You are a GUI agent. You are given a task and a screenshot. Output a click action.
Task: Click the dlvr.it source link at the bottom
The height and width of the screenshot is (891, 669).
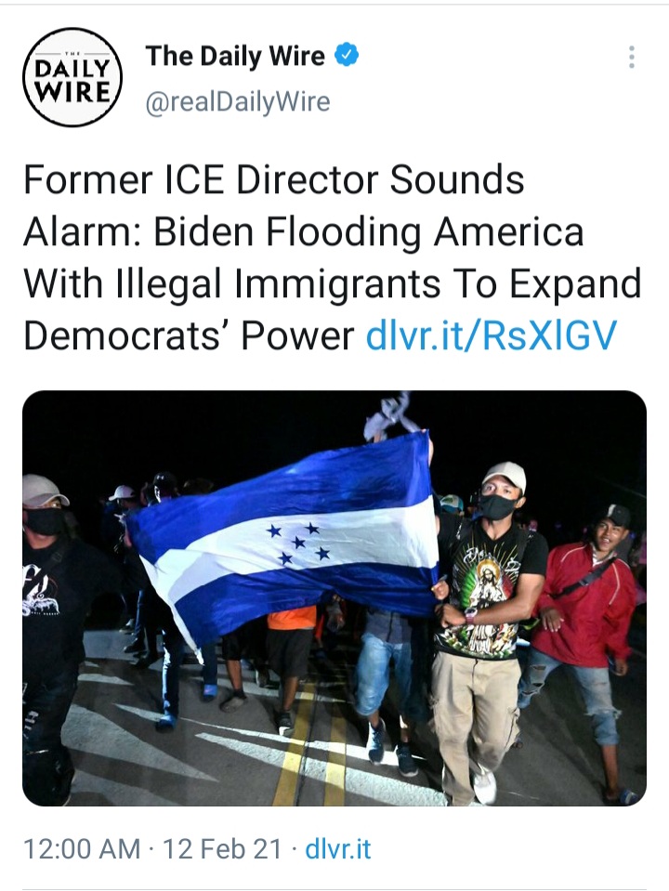click(338, 849)
